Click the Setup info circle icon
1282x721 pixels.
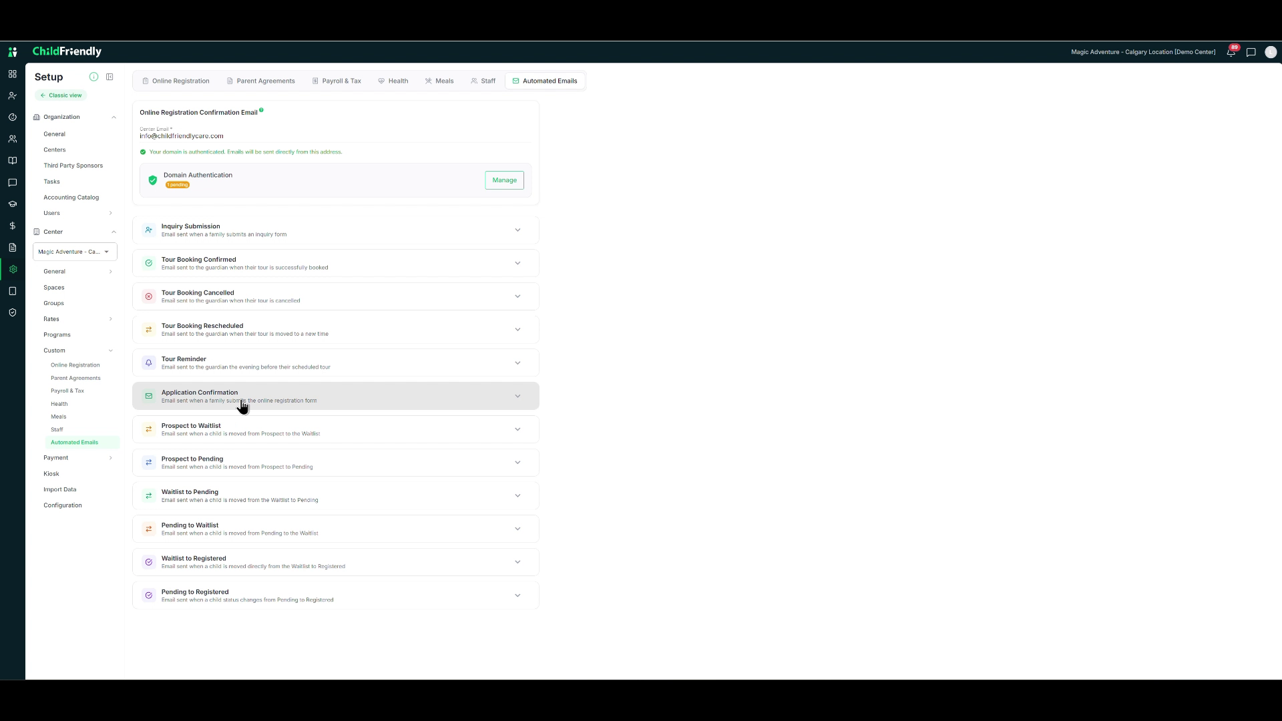[93, 77]
